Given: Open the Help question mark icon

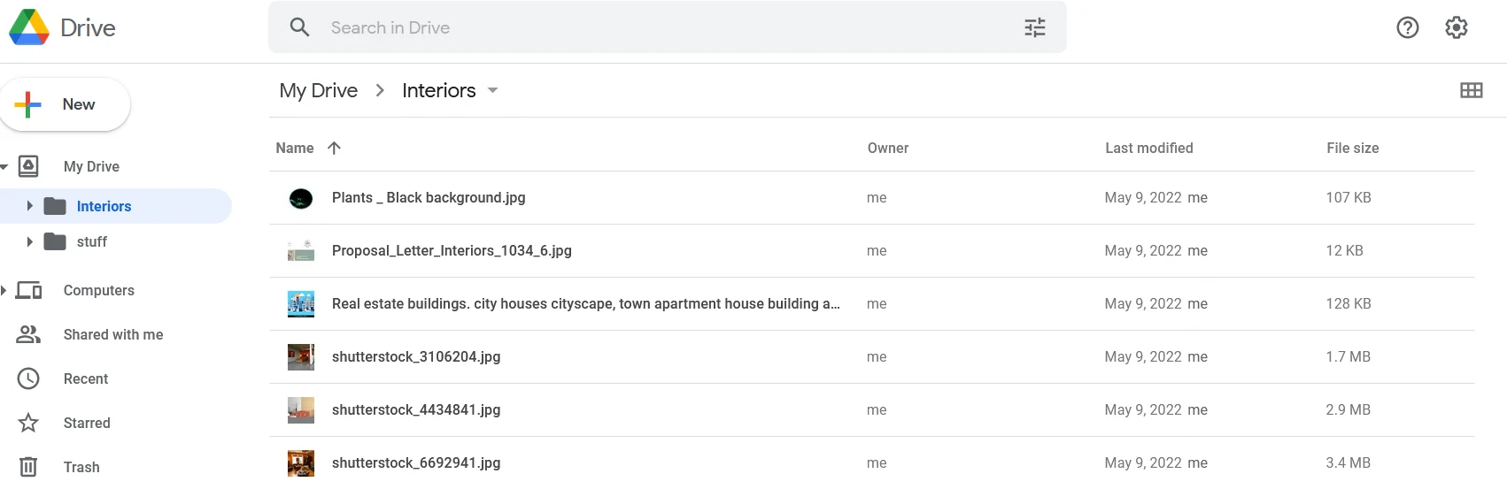Looking at the screenshot, I should [x=1408, y=27].
